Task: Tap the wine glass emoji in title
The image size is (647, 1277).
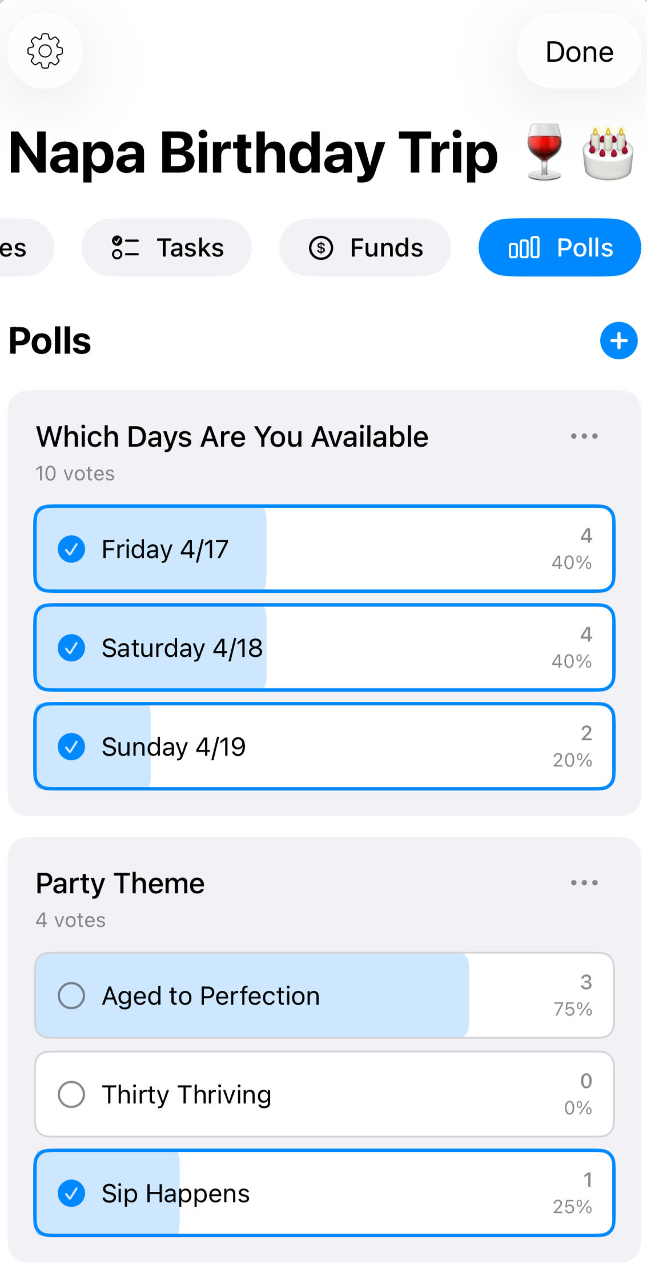Action: click(544, 152)
